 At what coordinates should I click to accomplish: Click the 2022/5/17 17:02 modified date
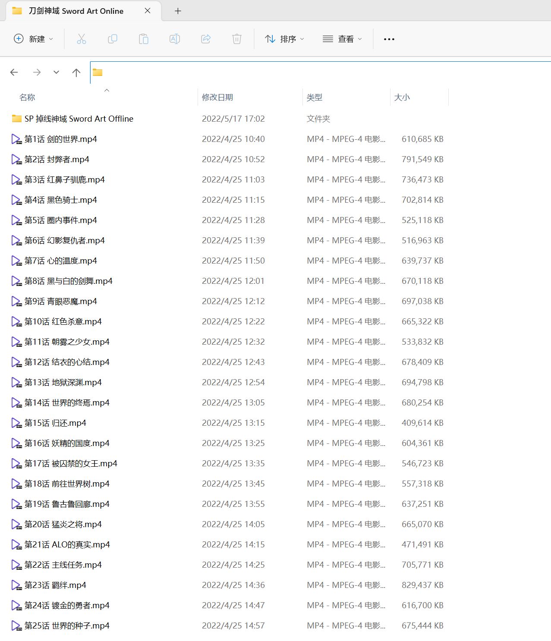coord(233,119)
